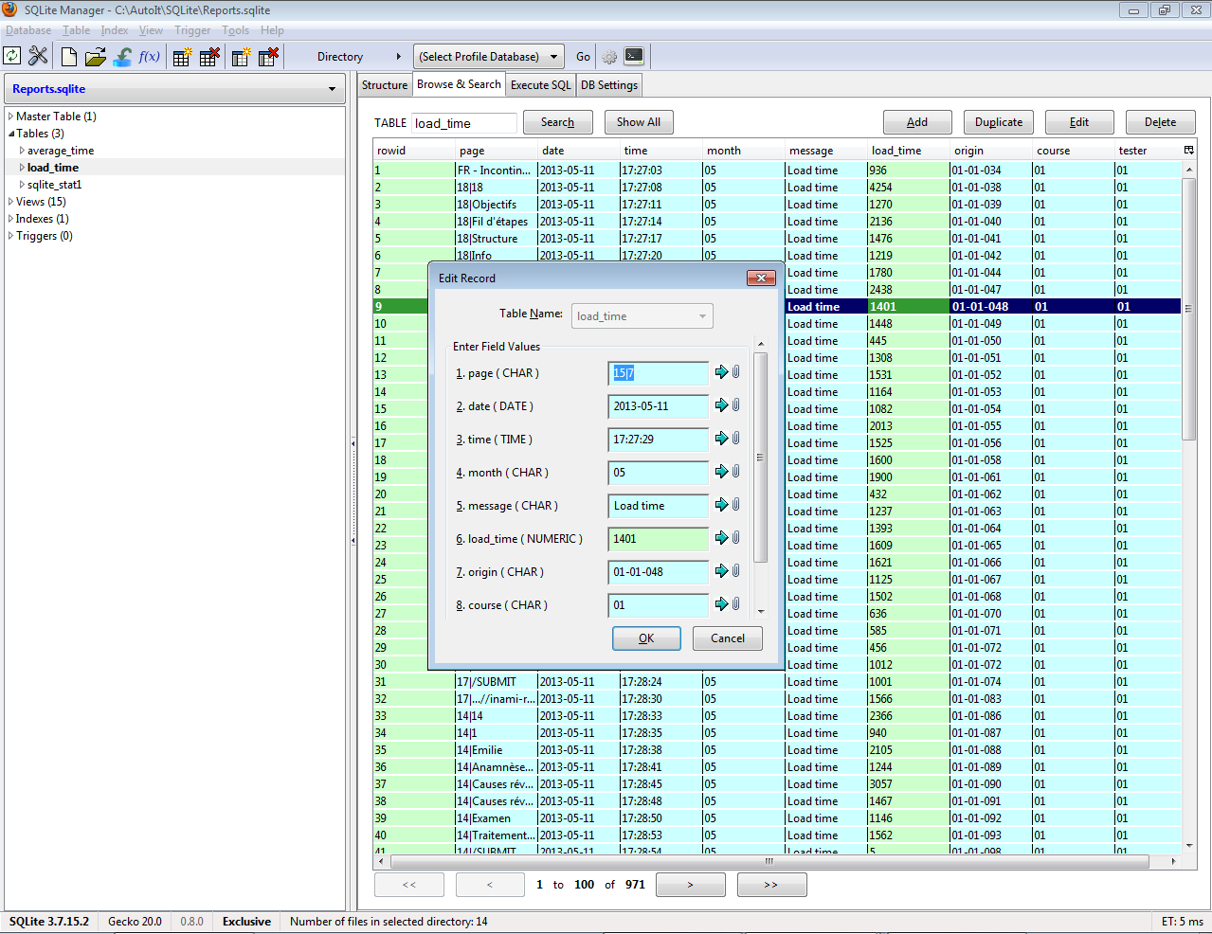The width and height of the screenshot is (1212, 934).
Task: Click the Create Table icon
Action: 182,57
